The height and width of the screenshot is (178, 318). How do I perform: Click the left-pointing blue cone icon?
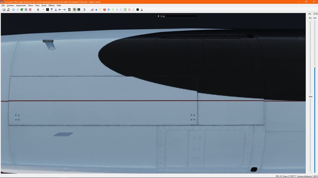pyautogui.click(x=64, y=10)
